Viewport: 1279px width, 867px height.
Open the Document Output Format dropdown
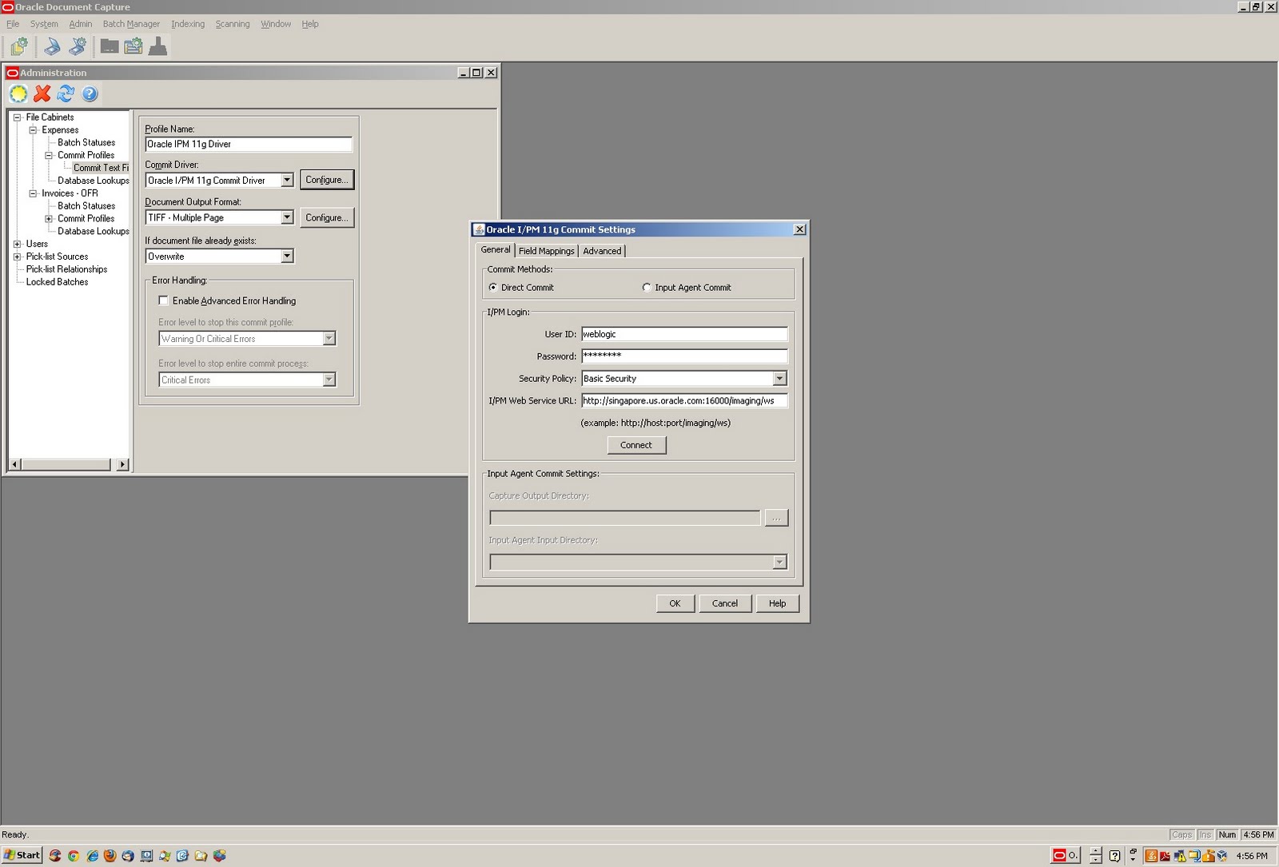287,217
